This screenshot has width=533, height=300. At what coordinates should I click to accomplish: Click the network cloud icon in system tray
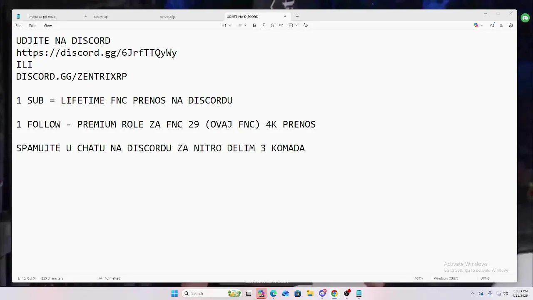481,293
